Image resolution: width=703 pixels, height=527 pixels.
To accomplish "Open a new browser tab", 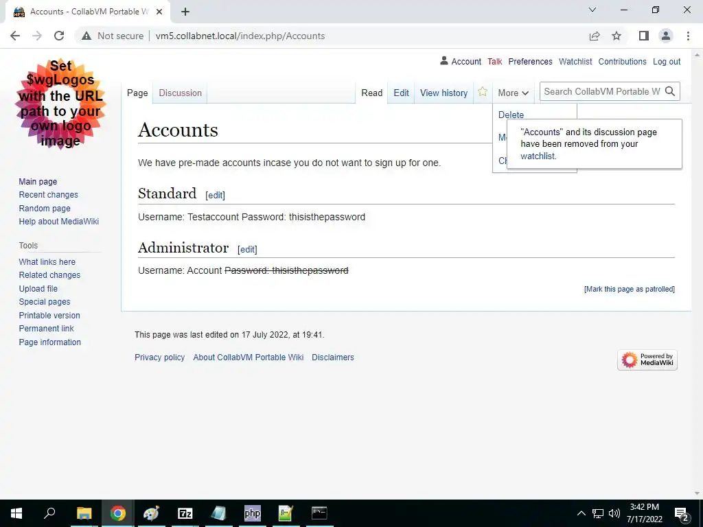I will tap(185, 12).
